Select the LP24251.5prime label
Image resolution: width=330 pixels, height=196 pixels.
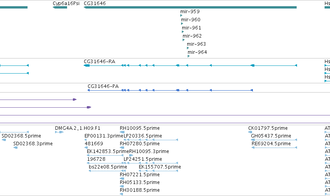pyautogui.click(x=143, y=159)
